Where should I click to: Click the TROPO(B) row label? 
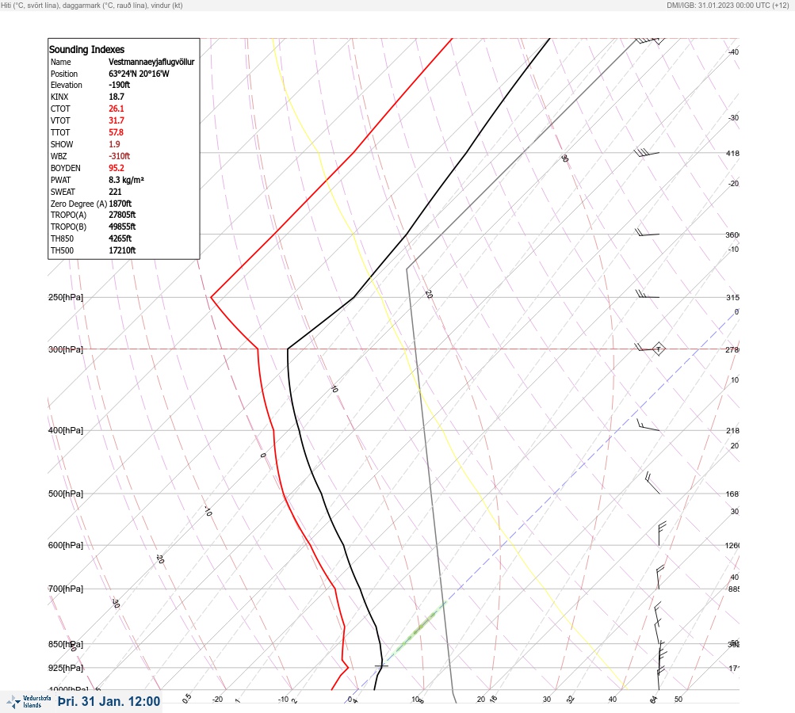pyautogui.click(x=68, y=227)
